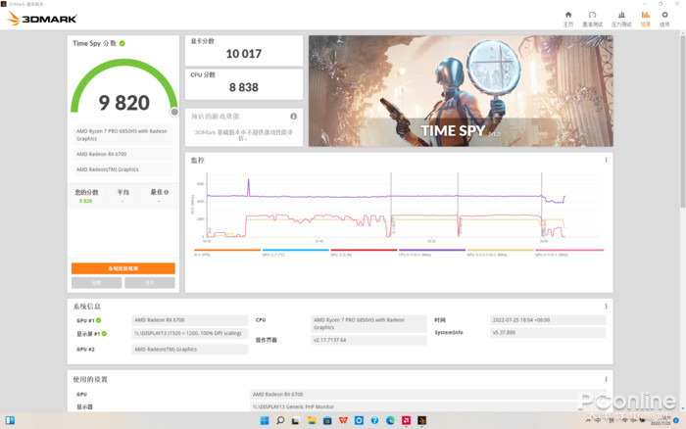Viewport: 686px width, 429px height.
Task: Toggle the purple CPU clock legend
Action: [432, 252]
